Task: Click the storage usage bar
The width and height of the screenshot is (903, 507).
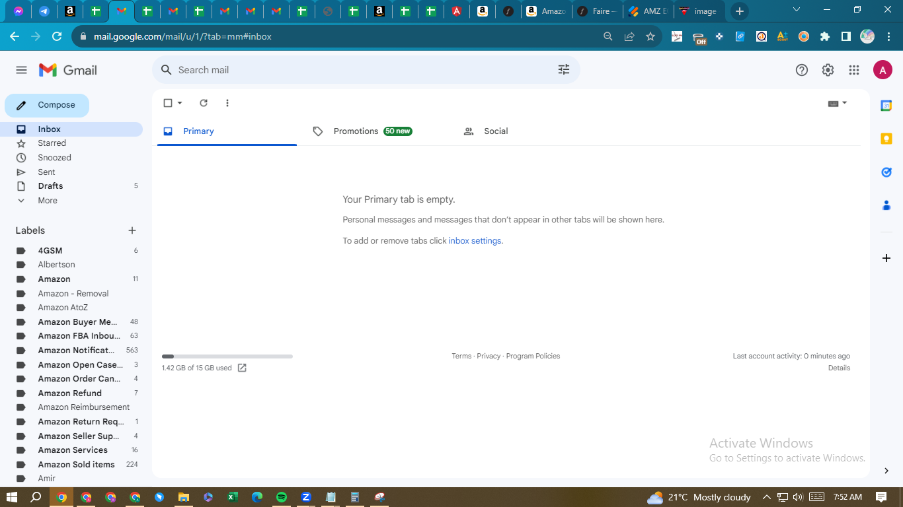Action: pyautogui.click(x=227, y=356)
